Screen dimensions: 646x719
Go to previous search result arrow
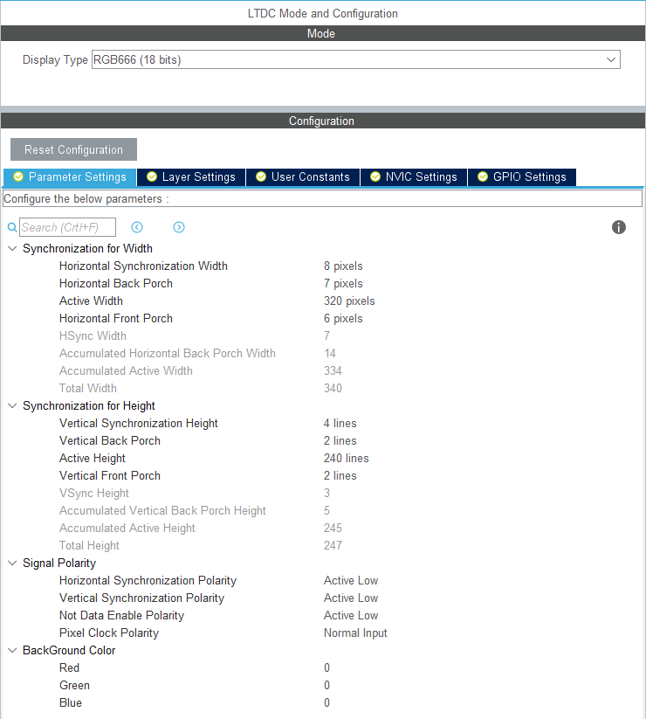point(137,227)
